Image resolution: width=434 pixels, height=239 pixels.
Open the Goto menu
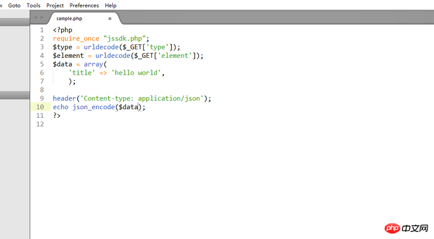[15, 5]
